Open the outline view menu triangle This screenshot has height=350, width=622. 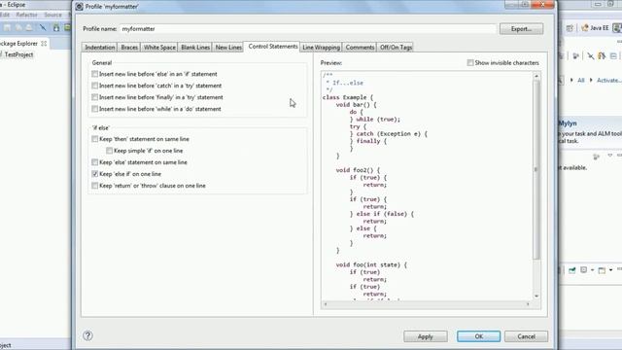[x=609, y=156]
